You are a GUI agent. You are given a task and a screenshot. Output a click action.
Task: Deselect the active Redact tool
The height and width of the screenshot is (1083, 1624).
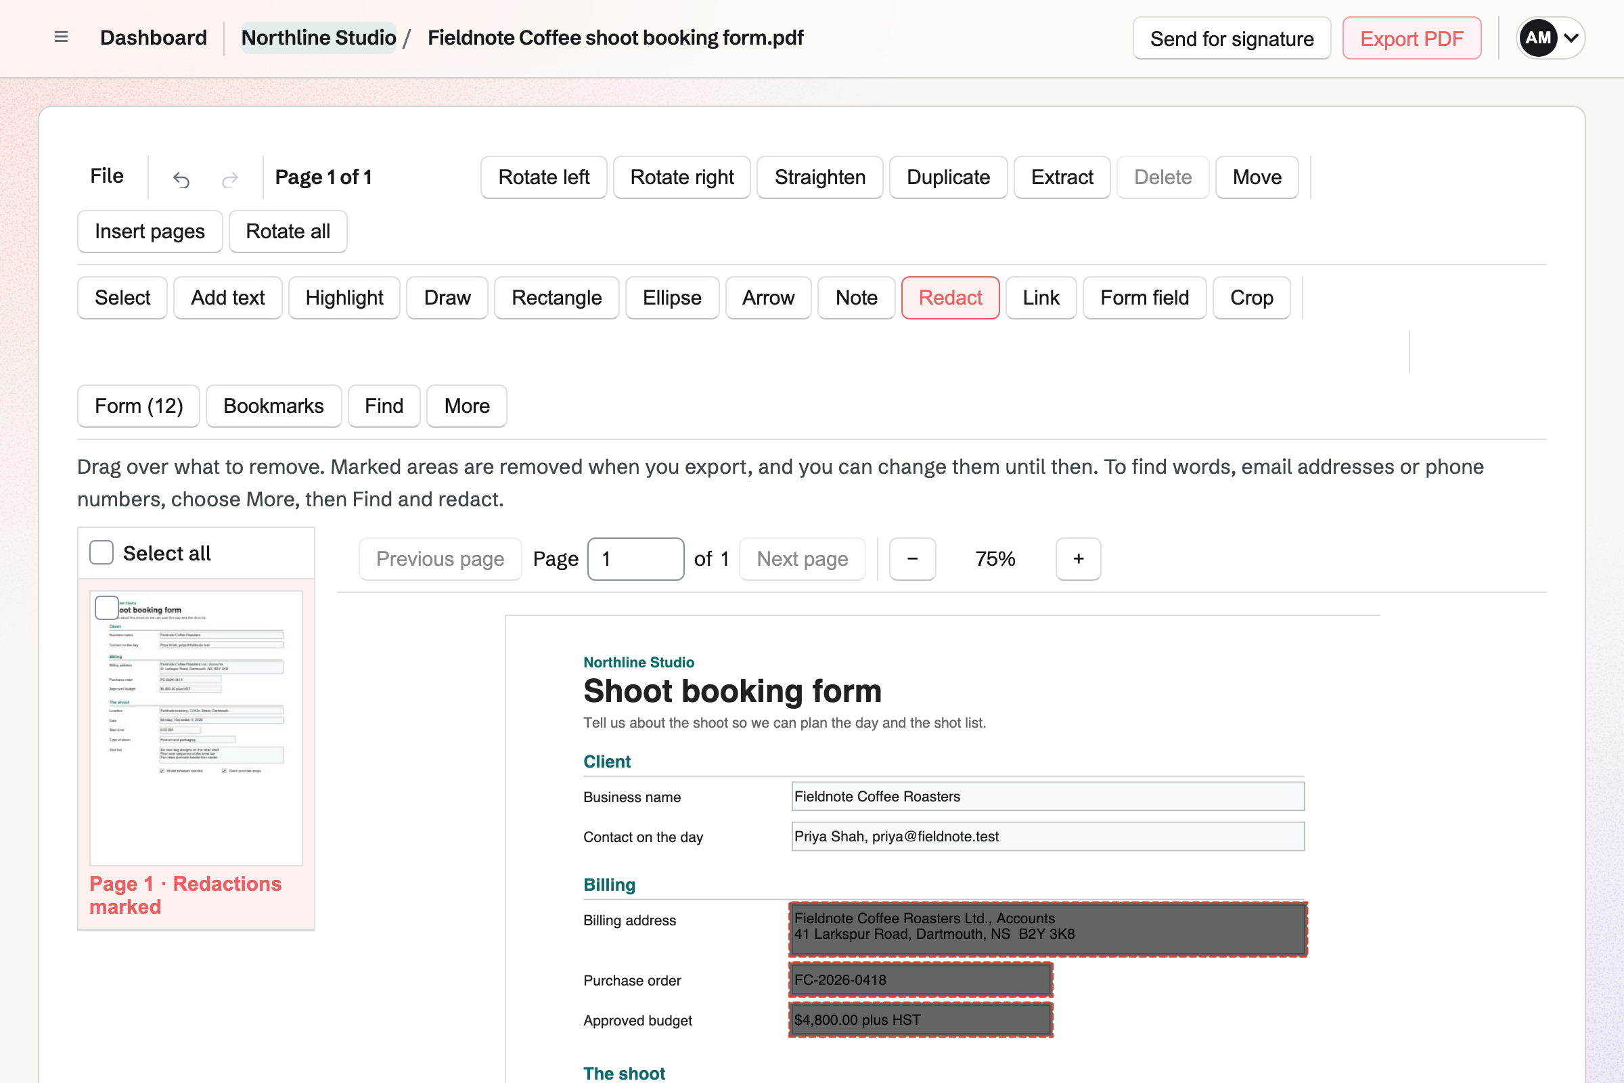[x=950, y=298]
